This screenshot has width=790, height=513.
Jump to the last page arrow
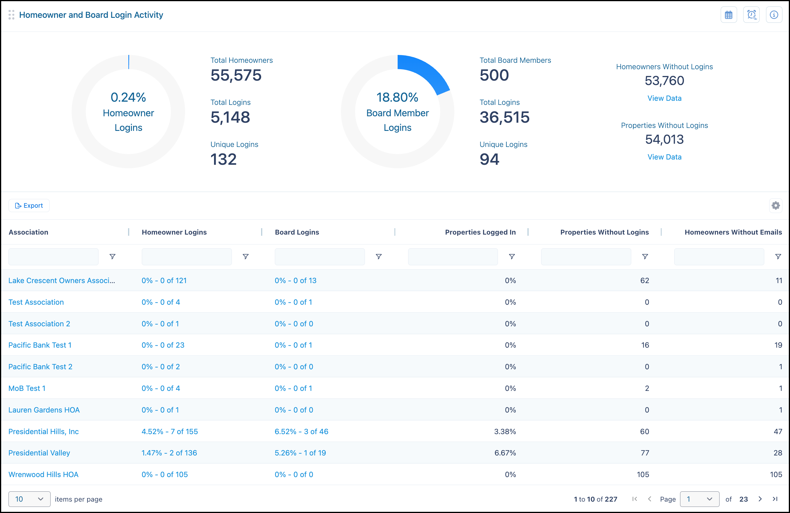(x=775, y=499)
